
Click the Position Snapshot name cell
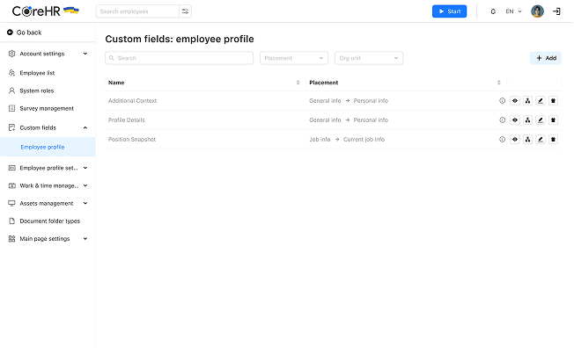pos(132,139)
